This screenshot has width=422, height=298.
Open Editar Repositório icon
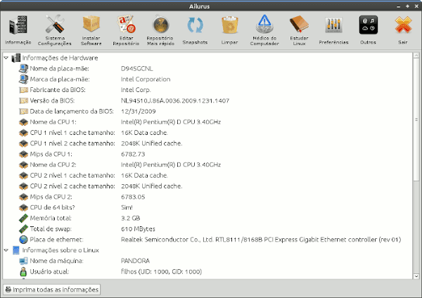126,27
